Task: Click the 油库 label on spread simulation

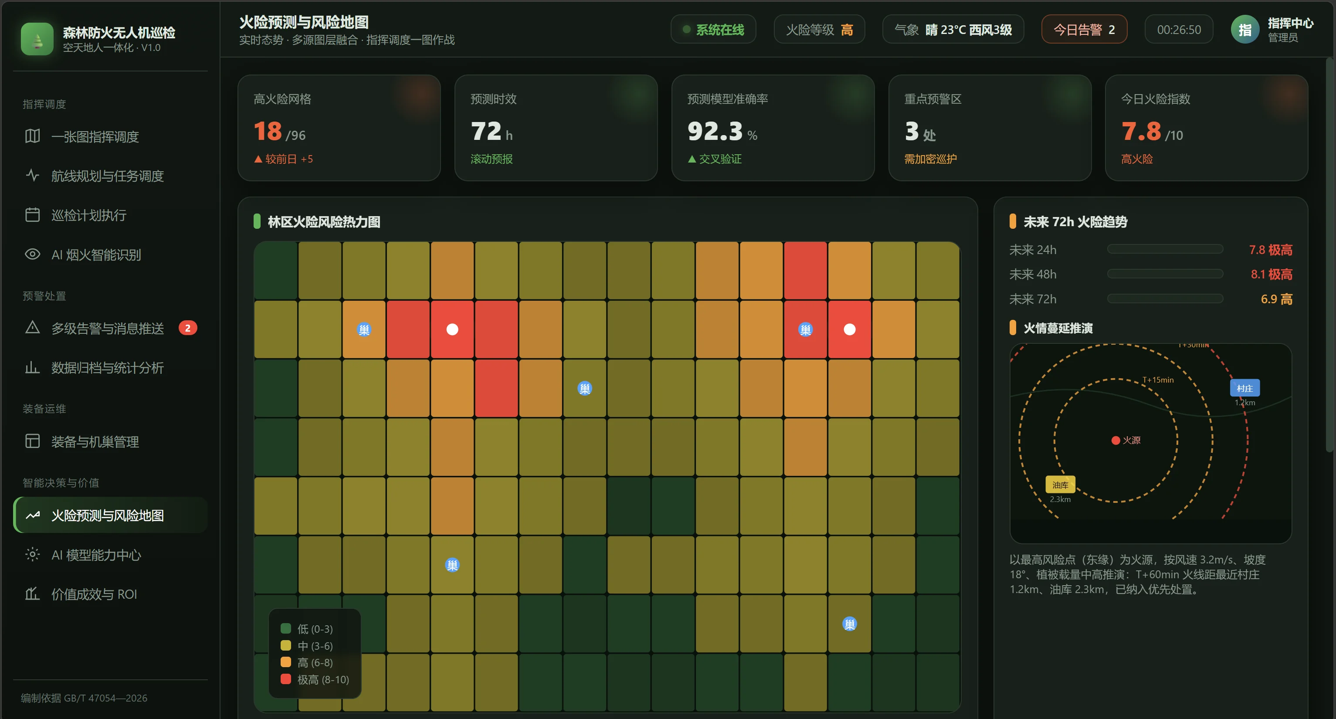Action: 1060,485
